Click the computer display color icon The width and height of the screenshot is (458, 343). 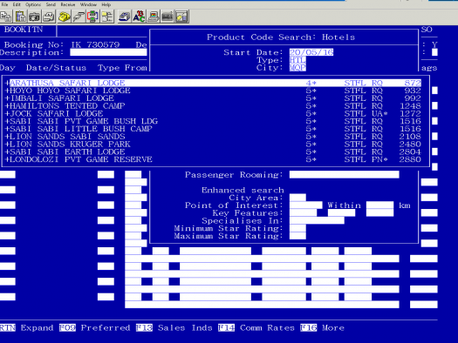click(153, 17)
